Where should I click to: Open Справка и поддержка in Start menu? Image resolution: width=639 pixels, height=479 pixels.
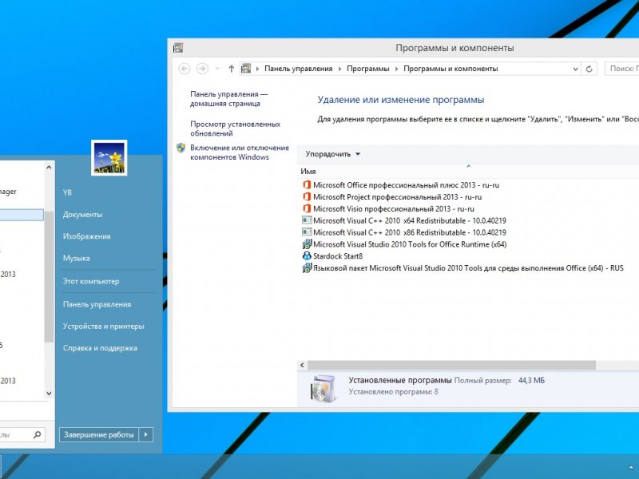point(100,348)
